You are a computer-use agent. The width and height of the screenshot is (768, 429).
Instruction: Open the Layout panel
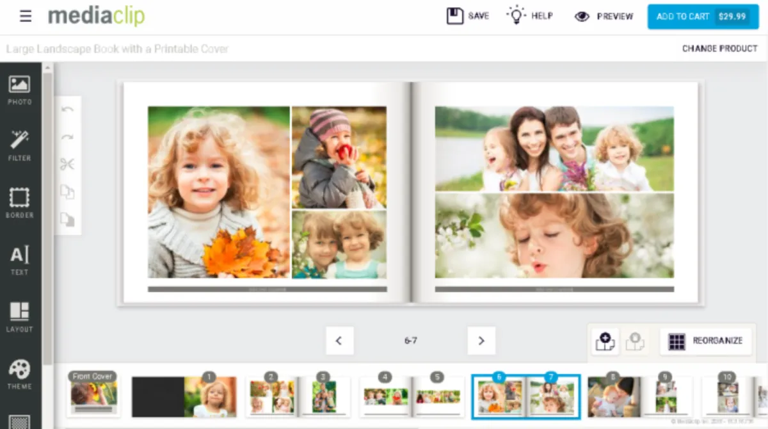[x=19, y=317]
